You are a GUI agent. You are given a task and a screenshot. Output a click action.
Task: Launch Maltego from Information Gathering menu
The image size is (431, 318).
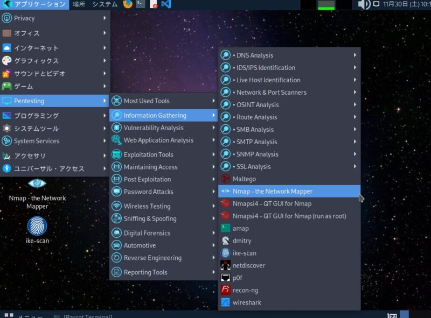click(244, 179)
